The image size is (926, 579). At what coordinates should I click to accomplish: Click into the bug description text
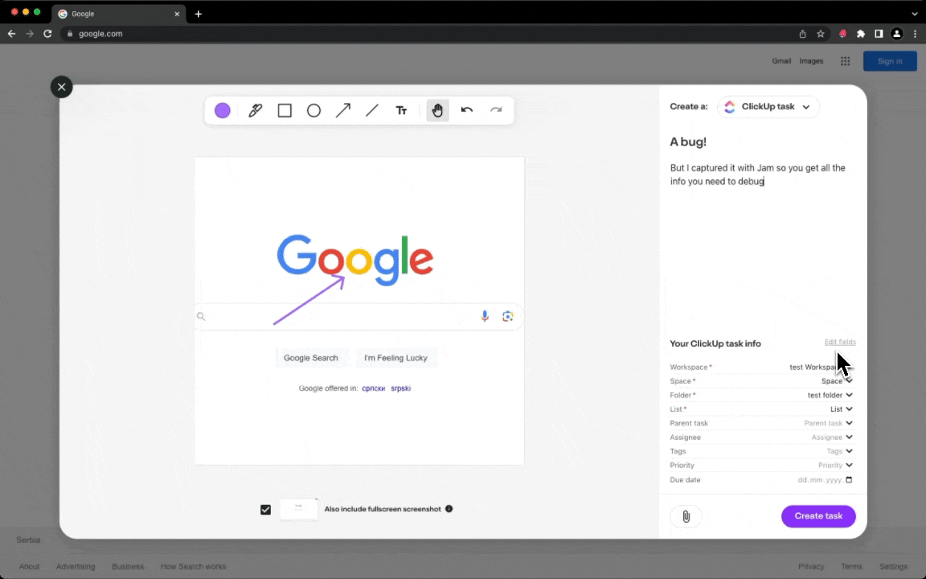pyautogui.click(x=758, y=175)
